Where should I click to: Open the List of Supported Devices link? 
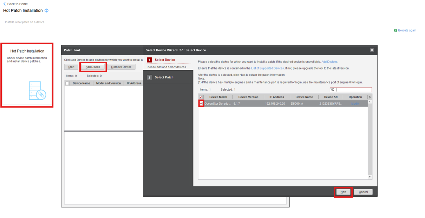tap(267, 68)
